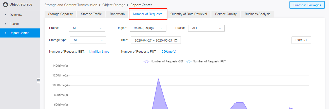Open the Quantity of Data Retrieval tab

(x=189, y=14)
